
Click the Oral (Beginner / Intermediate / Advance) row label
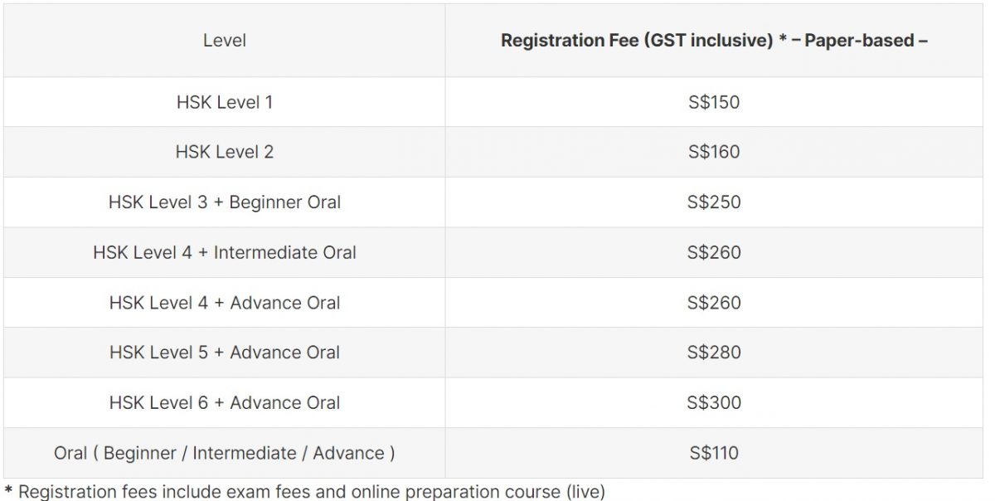click(225, 453)
